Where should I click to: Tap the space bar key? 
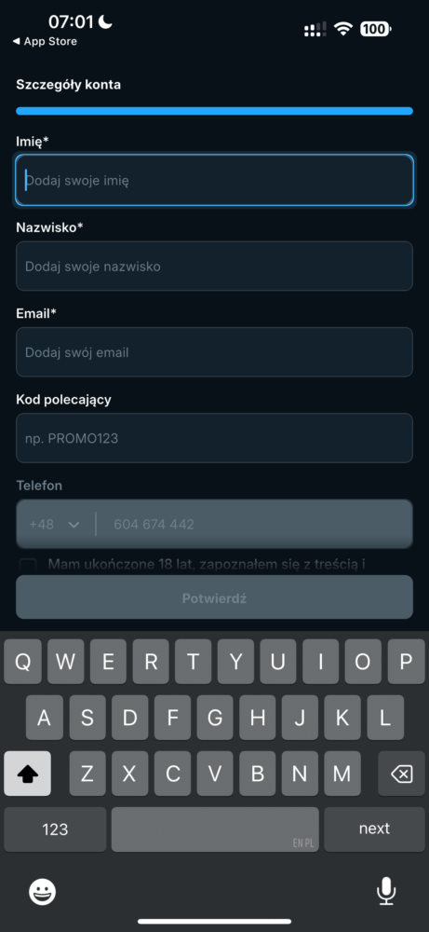[x=215, y=829]
